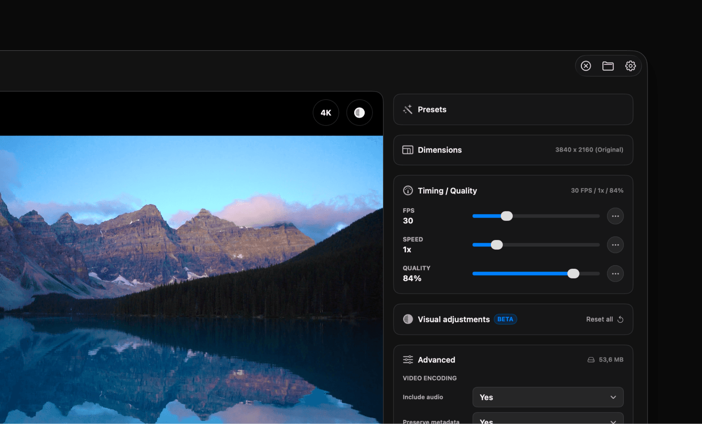Viewport: 702px width, 424px height.
Task: Expand the Visual adjustments section
Action: [x=513, y=319]
